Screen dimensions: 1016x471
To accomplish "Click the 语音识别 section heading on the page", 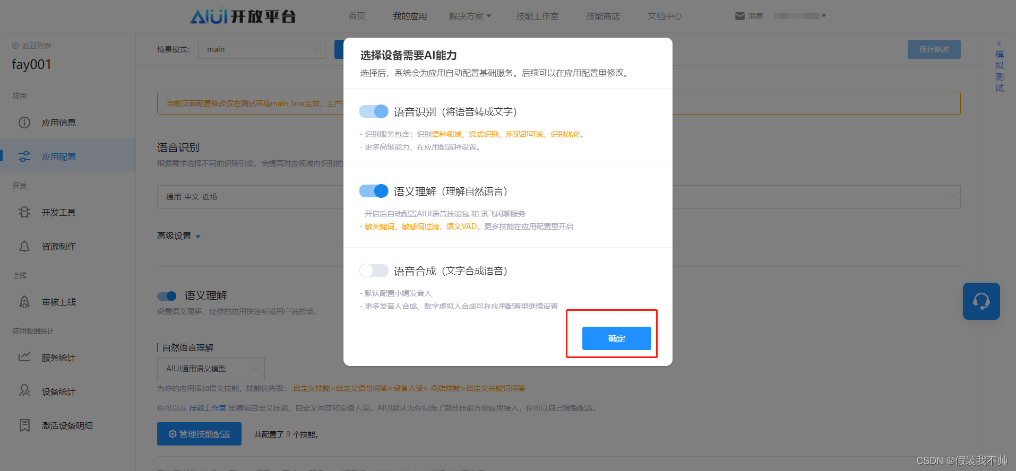I will pyautogui.click(x=178, y=147).
